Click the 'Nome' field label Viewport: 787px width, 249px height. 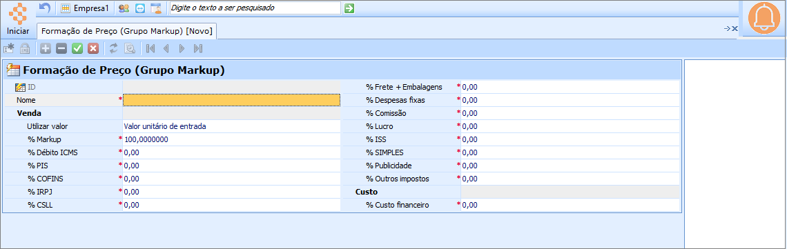pyautogui.click(x=26, y=100)
